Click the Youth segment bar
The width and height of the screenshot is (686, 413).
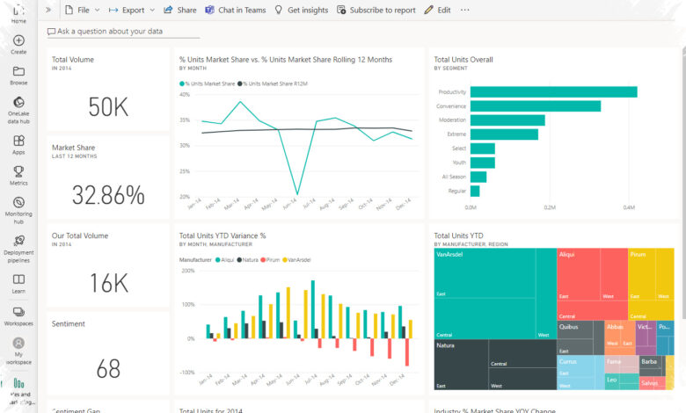[x=483, y=163]
